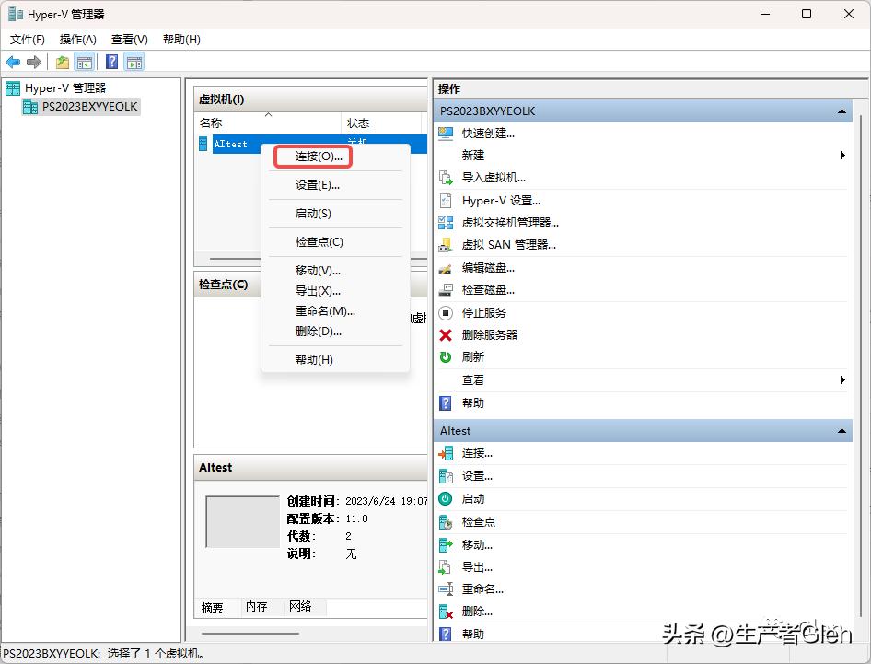Click the red X 删除服务器 icon
Screen dimensions: 871x664
(x=443, y=334)
